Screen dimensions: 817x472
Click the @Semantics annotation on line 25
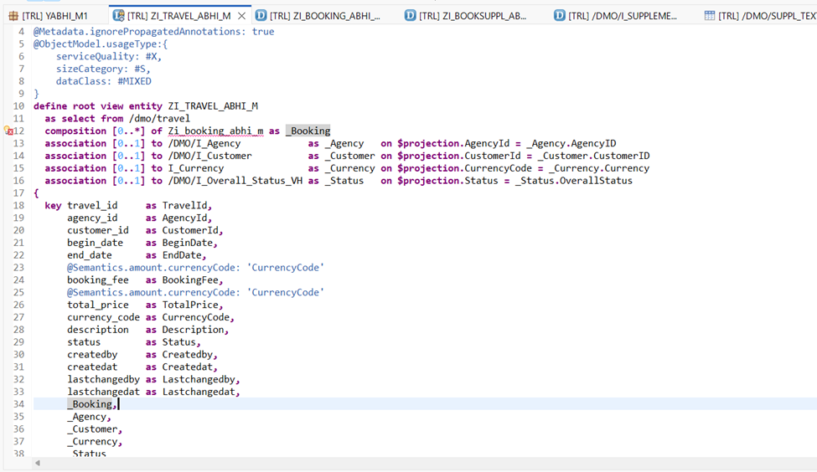click(x=195, y=292)
